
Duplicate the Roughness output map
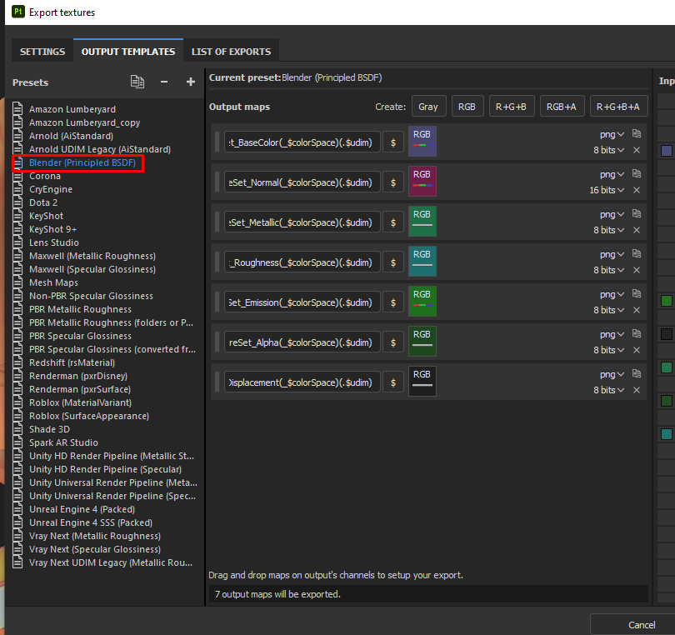point(637,254)
